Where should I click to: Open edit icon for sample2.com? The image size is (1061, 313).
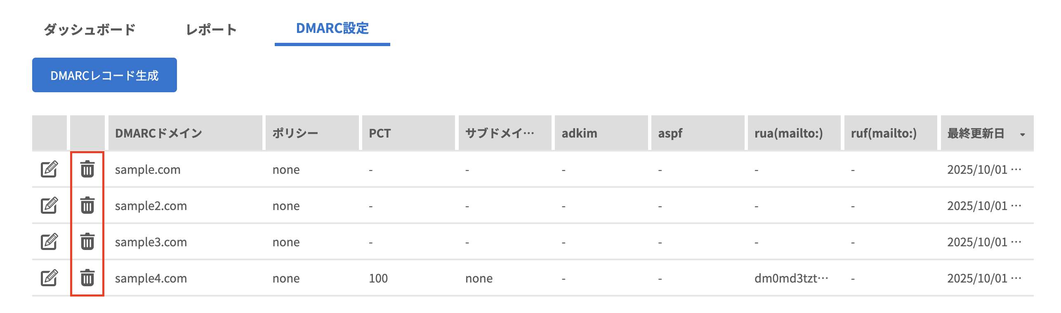click(x=49, y=206)
